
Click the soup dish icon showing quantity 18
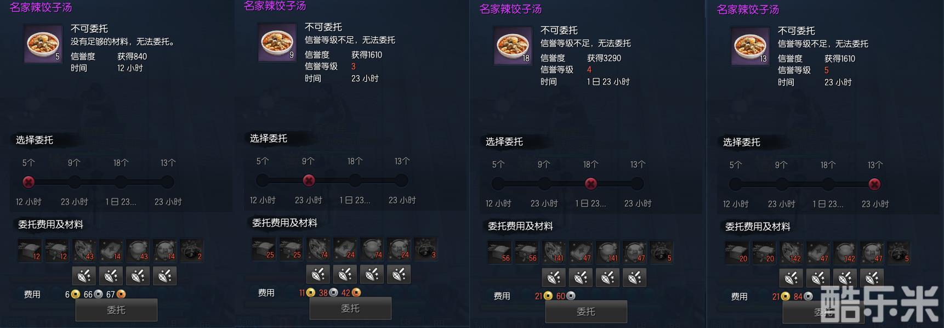click(x=513, y=46)
